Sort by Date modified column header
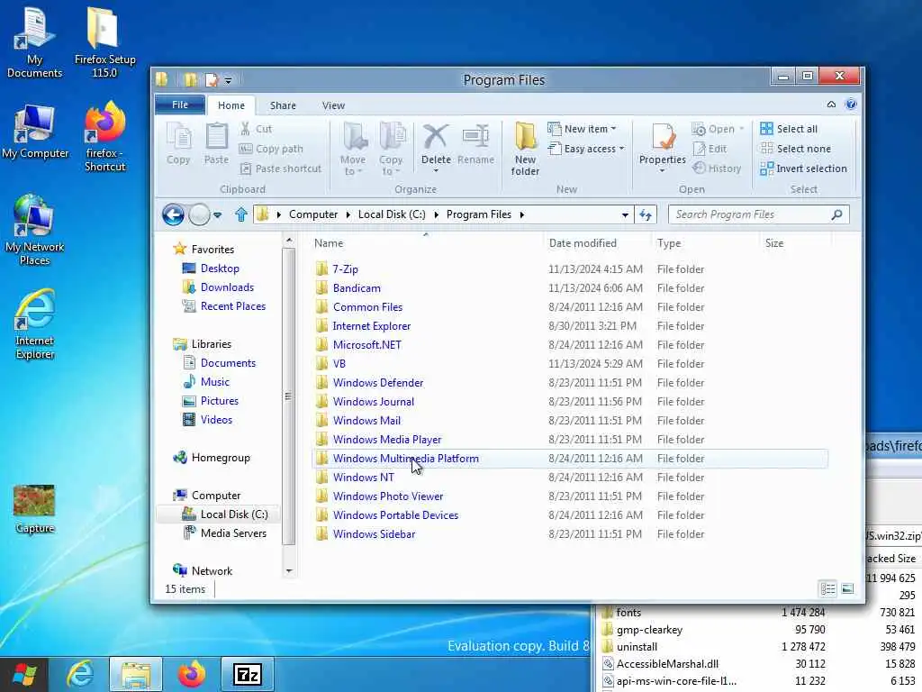Screen dimensions: 922x692 point(583,243)
